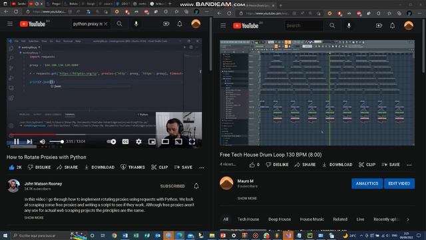Clear the python proxy search text

106,24
